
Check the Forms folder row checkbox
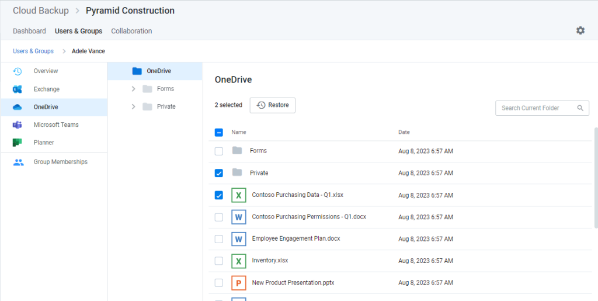[219, 151]
